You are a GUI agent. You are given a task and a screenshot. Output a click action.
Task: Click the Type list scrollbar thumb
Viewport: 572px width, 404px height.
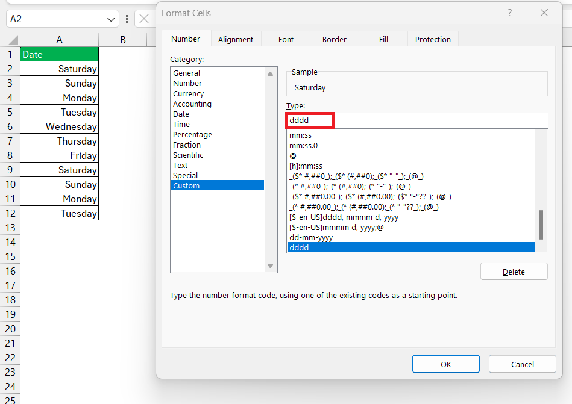(x=541, y=225)
